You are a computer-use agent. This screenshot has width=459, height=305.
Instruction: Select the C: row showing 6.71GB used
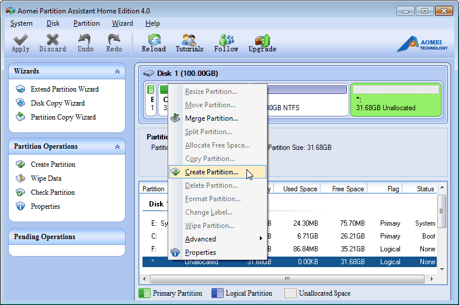[290, 236]
